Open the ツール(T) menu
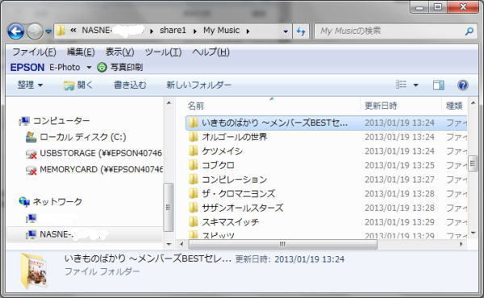 tap(163, 52)
